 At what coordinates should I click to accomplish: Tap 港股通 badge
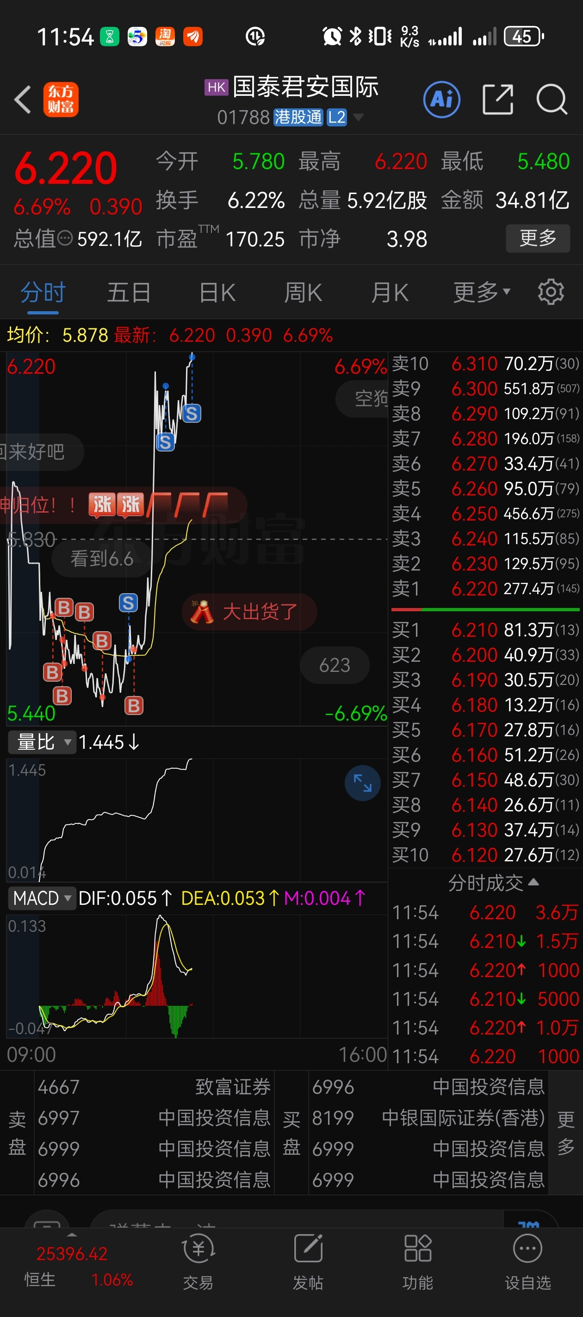(x=298, y=118)
